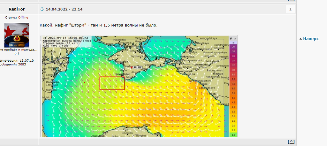
Task: Click the Наверх link
Action: 311,39
